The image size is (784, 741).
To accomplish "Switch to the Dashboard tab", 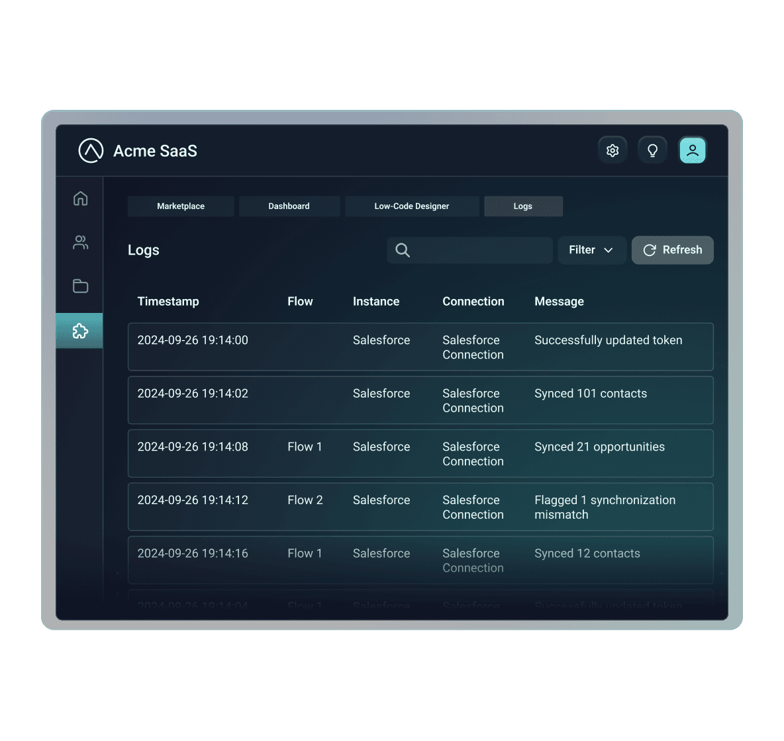I will tap(289, 206).
